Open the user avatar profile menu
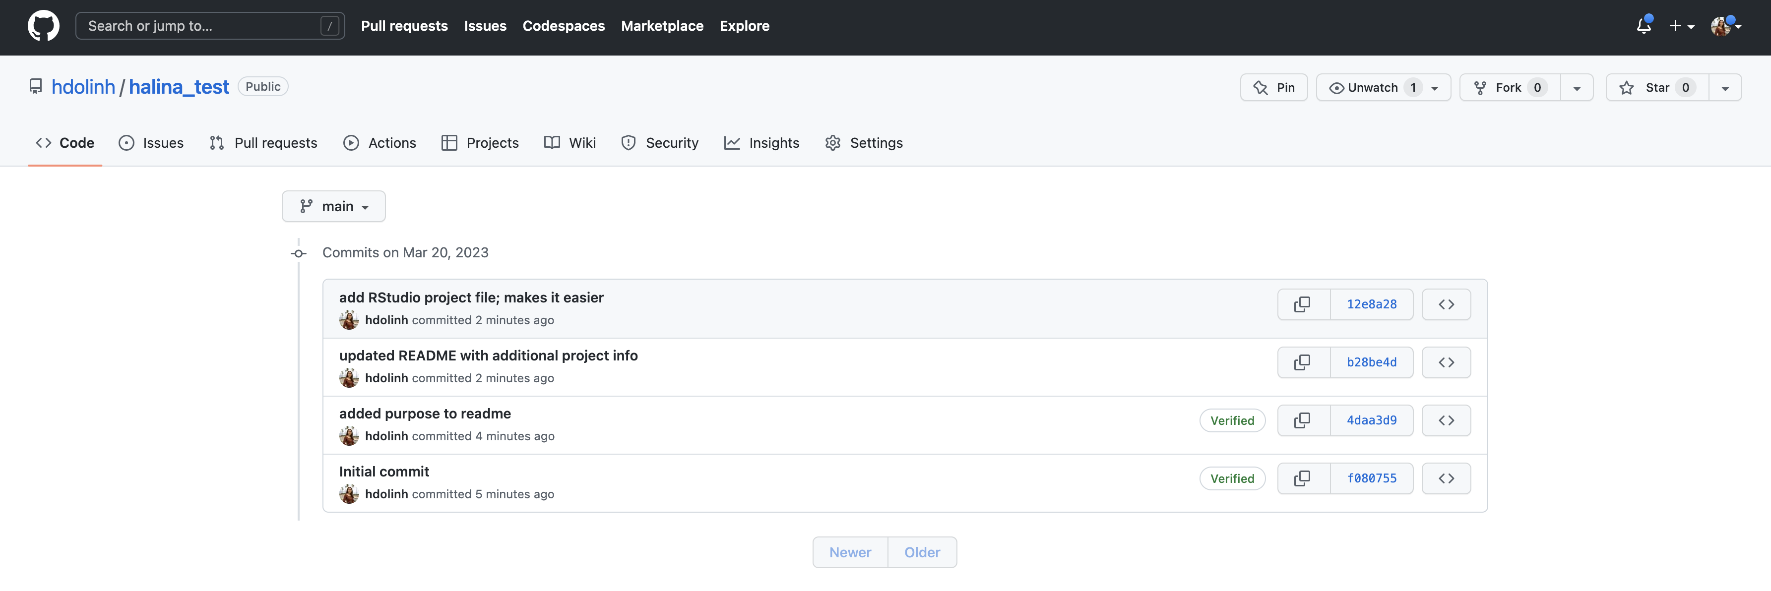Viewport: 1771px width, 591px height. [1726, 26]
